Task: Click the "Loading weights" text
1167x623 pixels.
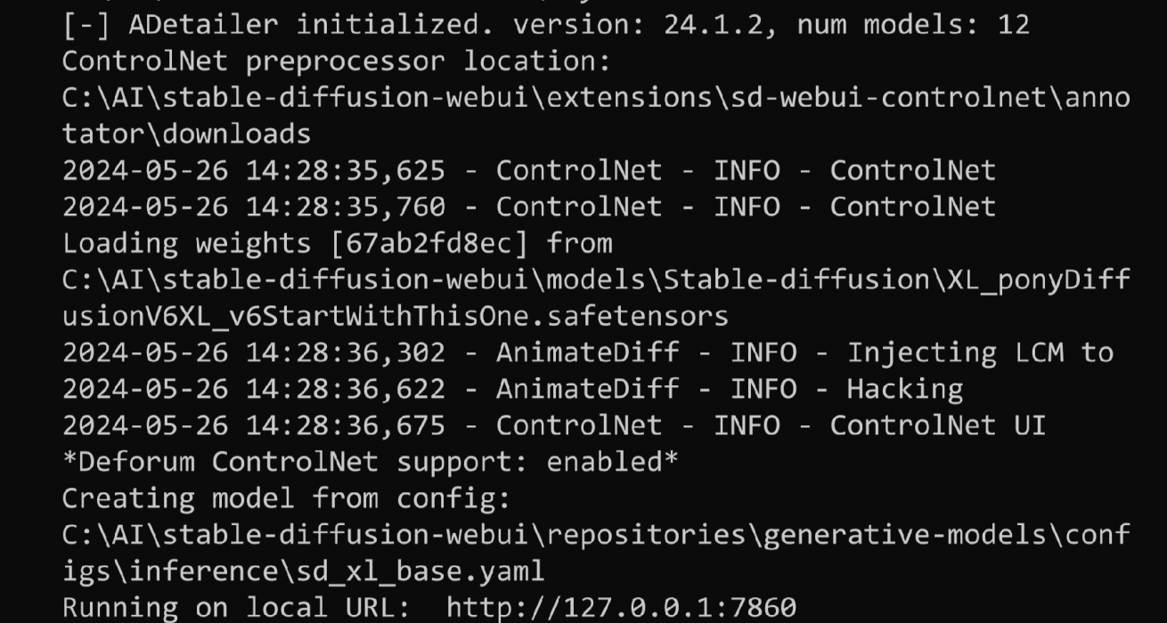Action: [x=185, y=243]
